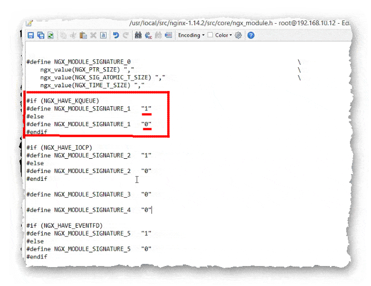
Task: Click the Save all copies icon
Action: coord(41,35)
